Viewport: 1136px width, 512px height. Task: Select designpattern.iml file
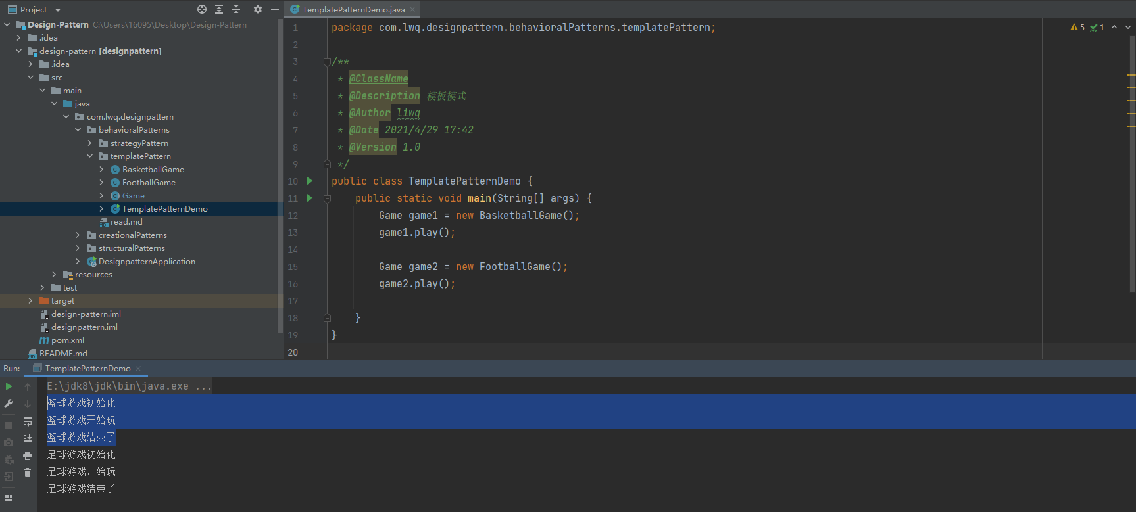pyautogui.click(x=84, y=327)
